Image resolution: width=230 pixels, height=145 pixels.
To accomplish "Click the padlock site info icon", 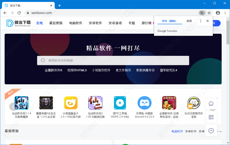I will tap(28, 13).
